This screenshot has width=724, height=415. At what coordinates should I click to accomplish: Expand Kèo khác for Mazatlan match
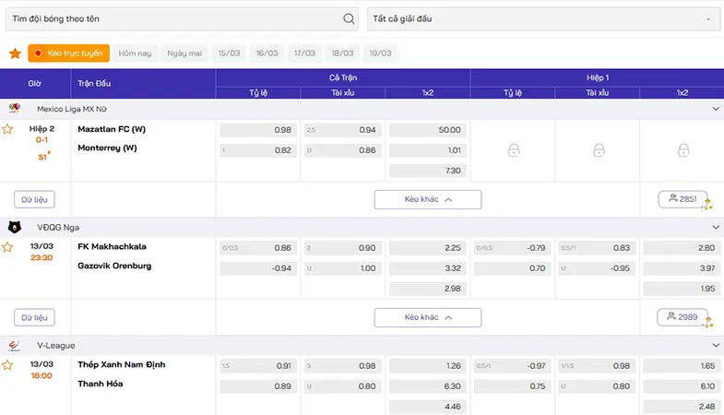click(428, 199)
